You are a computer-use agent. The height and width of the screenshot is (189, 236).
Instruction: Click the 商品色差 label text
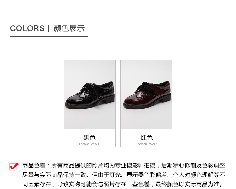point(34,165)
